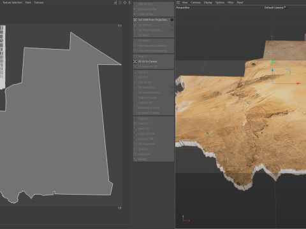The width and height of the screenshot is (306, 229).
Task: Click the blue Z axis handle
Action: click(272, 70)
